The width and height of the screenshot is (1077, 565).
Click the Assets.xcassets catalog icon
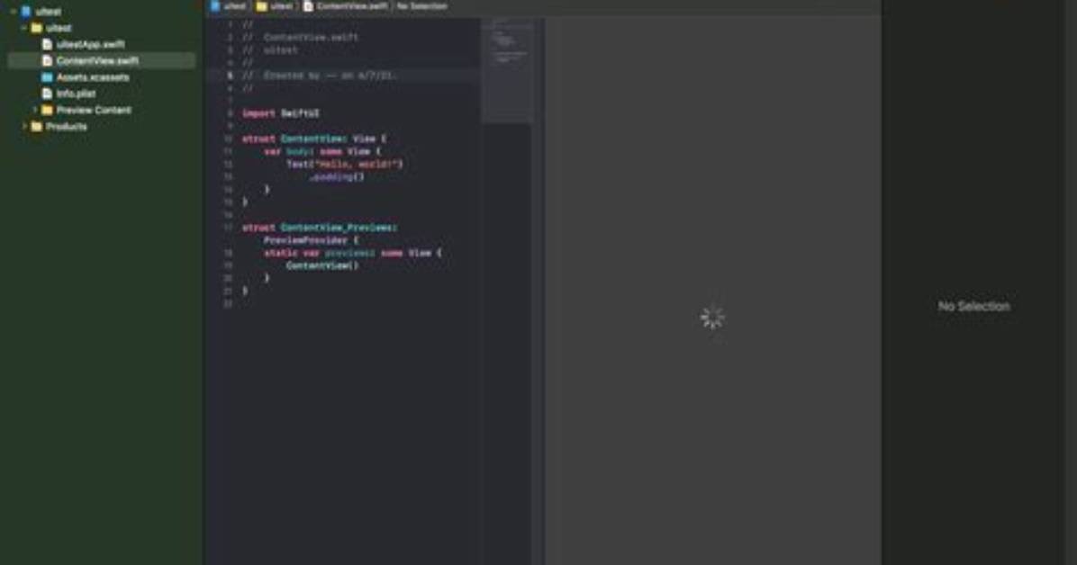click(48, 76)
